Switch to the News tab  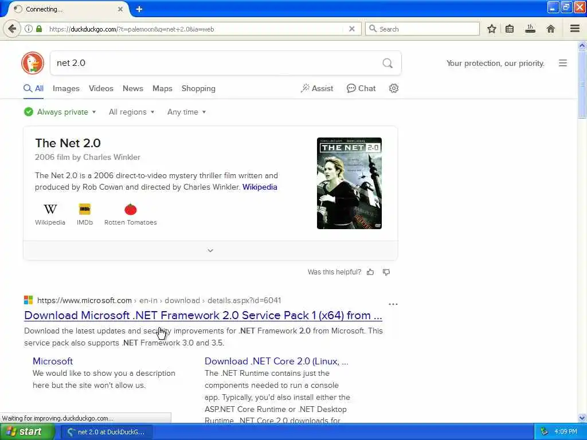tap(133, 89)
